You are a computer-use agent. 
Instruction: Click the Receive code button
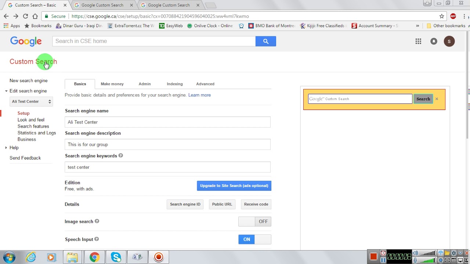pyautogui.click(x=256, y=204)
